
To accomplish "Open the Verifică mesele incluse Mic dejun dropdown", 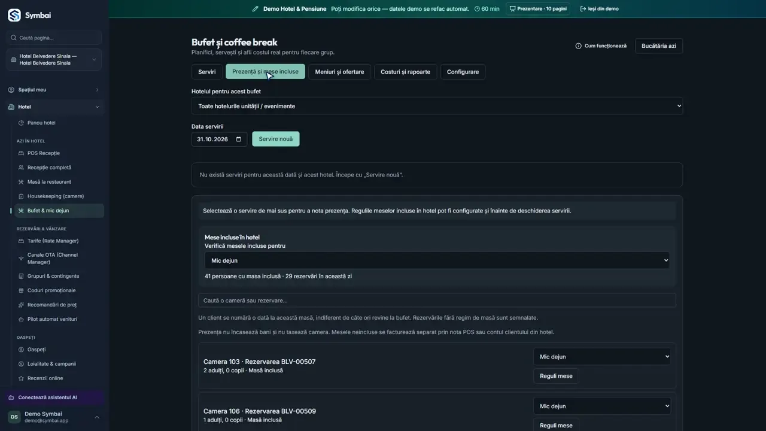I will [437, 260].
